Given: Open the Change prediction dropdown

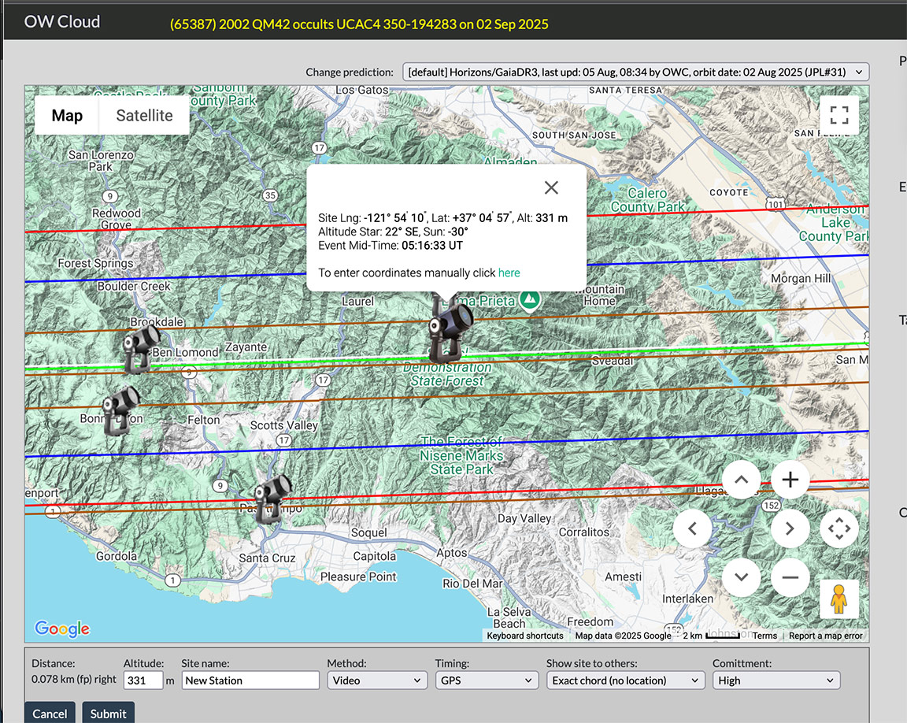Looking at the screenshot, I should tap(635, 72).
